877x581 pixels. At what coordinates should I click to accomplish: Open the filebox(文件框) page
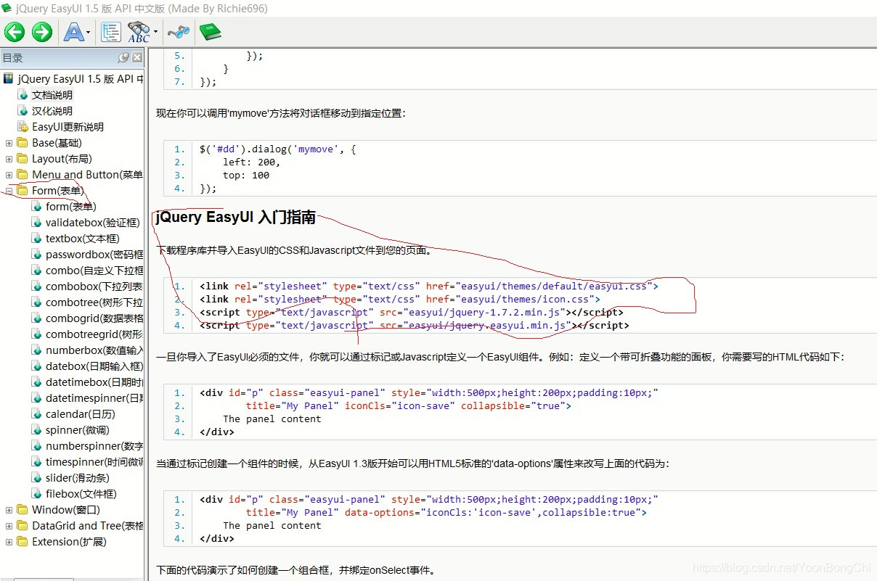[x=81, y=494]
